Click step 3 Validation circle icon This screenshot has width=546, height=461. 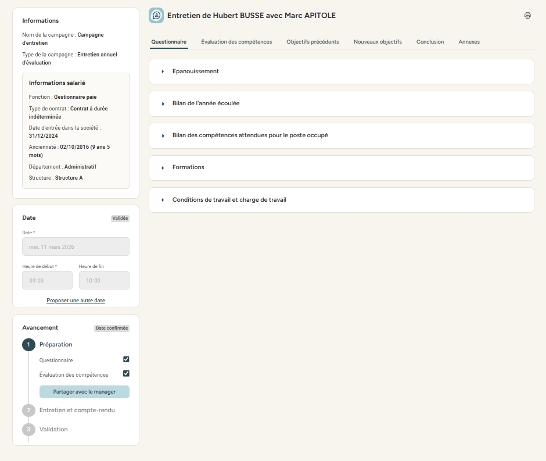[28, 430]
